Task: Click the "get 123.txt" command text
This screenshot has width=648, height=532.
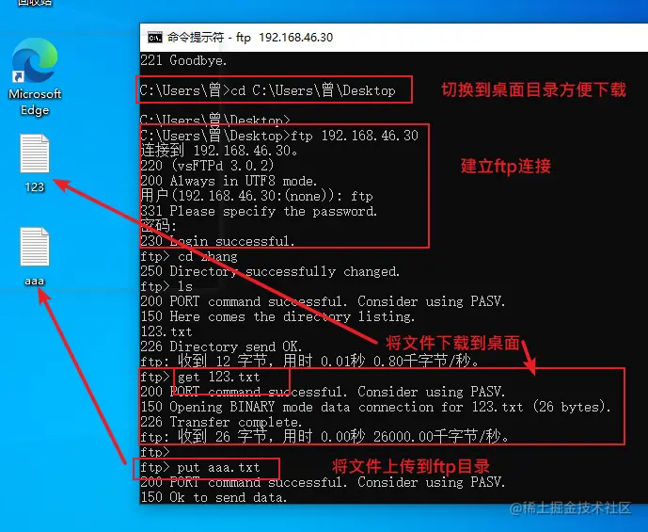Action: 219,377
